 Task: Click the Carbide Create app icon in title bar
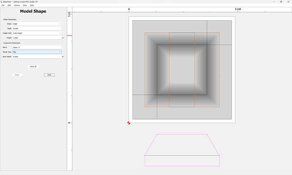1,2
